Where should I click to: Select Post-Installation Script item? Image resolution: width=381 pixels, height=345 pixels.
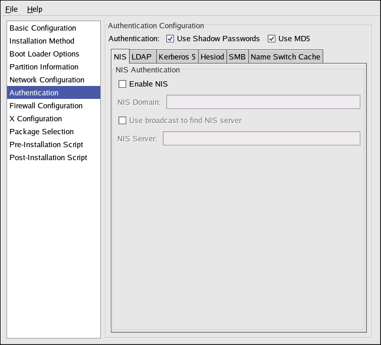click(48, 158)
